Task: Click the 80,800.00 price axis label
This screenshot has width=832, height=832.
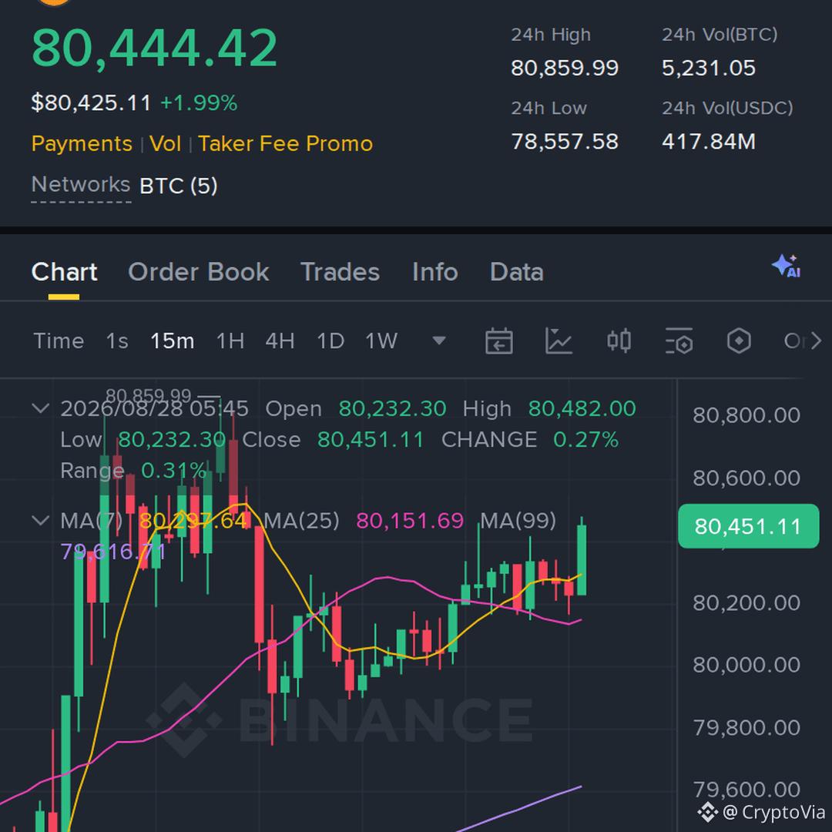Action: click(x=746, y=415)
